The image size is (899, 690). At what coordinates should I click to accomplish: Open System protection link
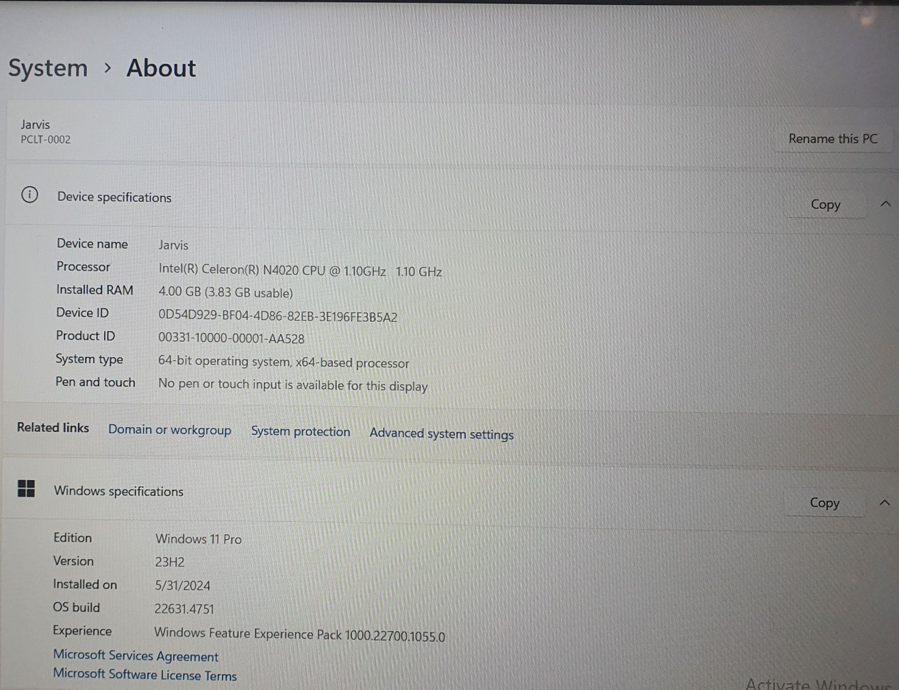point(300,431)
